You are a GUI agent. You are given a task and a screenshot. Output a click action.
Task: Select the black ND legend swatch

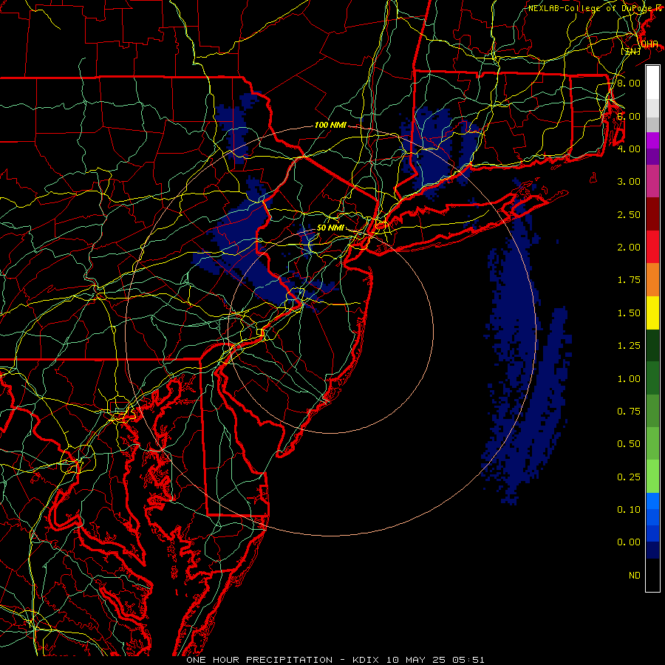(x=652, y=575)
